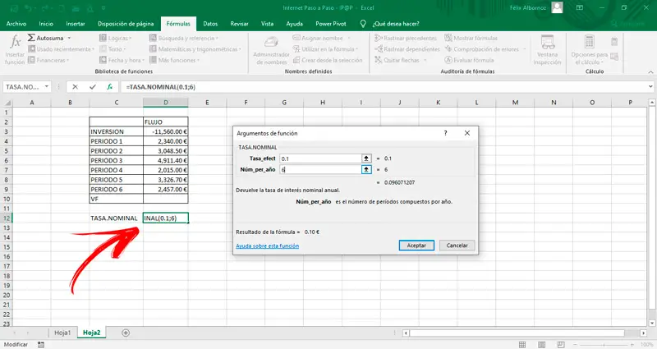
Task: Click the dialog help question mark
Action: 446,132
